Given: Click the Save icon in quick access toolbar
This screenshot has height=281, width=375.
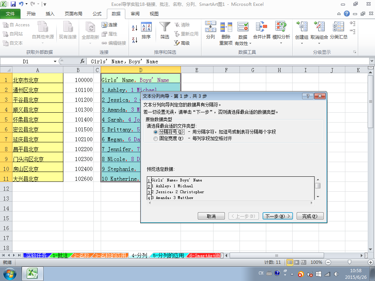Looking at the screenshot, I should [13, 4].
